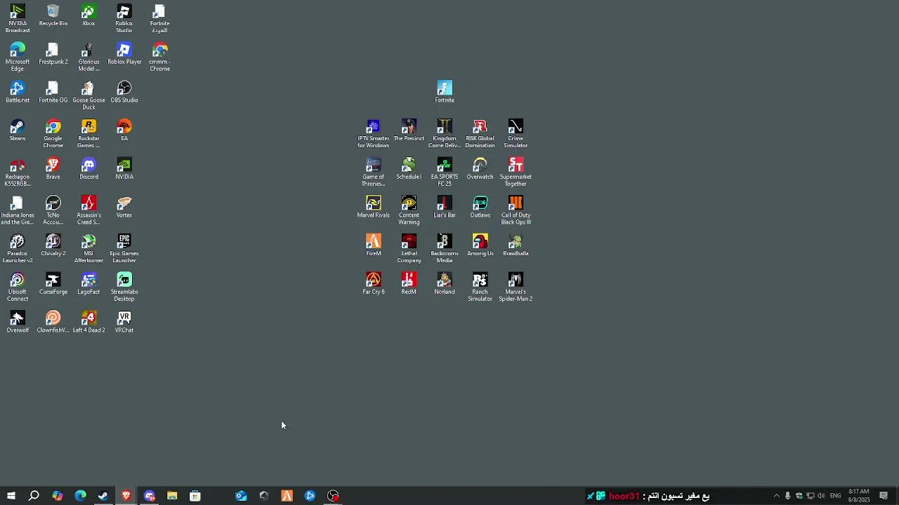
Task: Select the Marvel's Spider-Man 2 icon
Action: (x=516, y=288)
